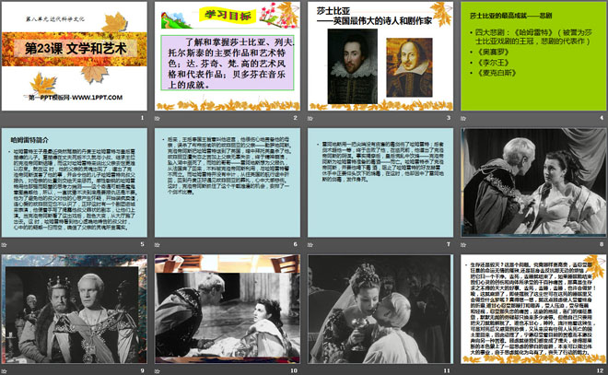608x375 pixels.
Task: Click the 《奥赛罗》 bullet on slide 4
Action: point(493,52)
